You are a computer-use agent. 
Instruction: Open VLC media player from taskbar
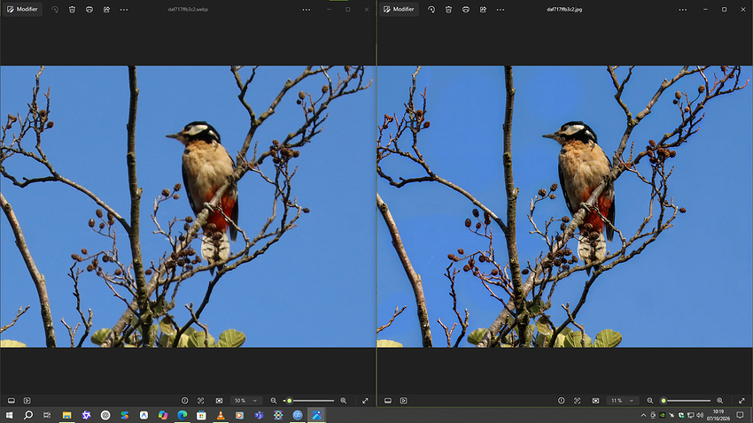(x=221, y=415)
